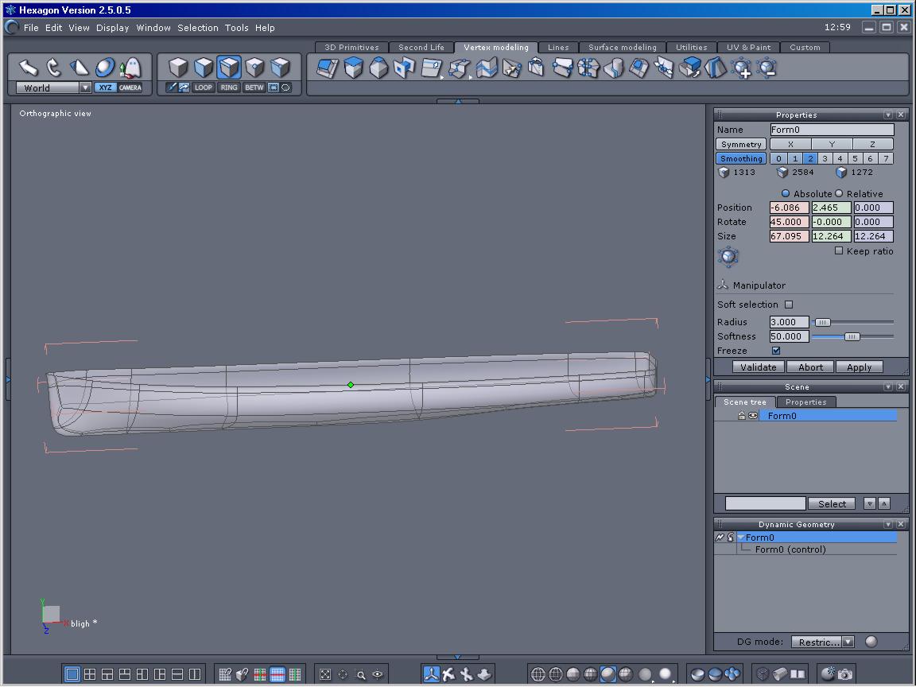Open the World coordinate system dropdown
Image resolution: width=916 pixels, height=687 pixels.
tap(53, 88)
